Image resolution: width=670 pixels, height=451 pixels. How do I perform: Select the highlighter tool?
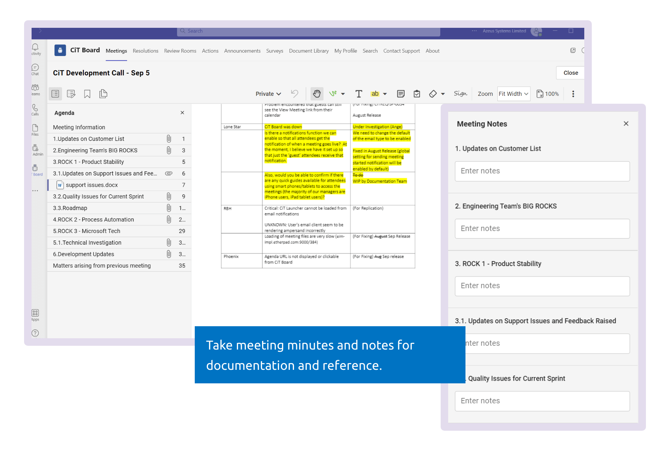[375, 94]
